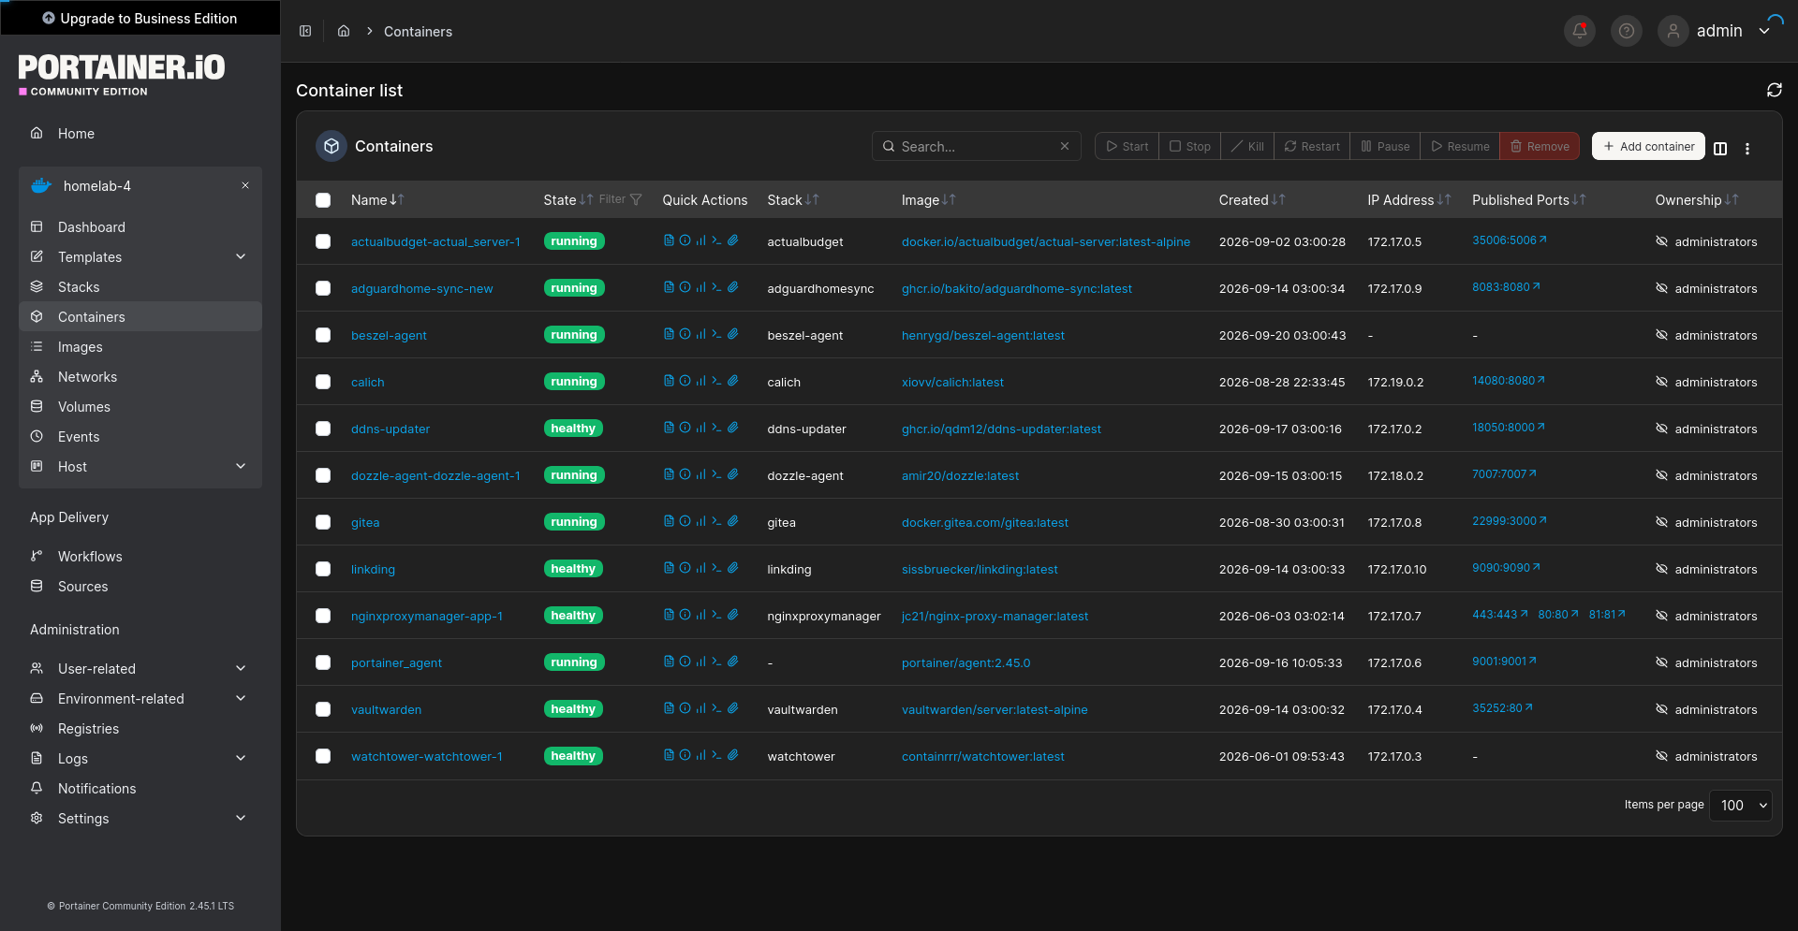Tick the calich container checkbox
1798x931 pixels.
point(323,382)
